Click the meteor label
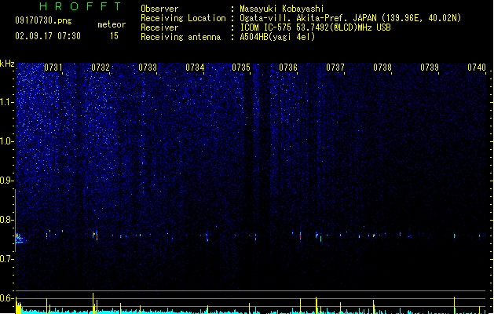 click(112, 24)
